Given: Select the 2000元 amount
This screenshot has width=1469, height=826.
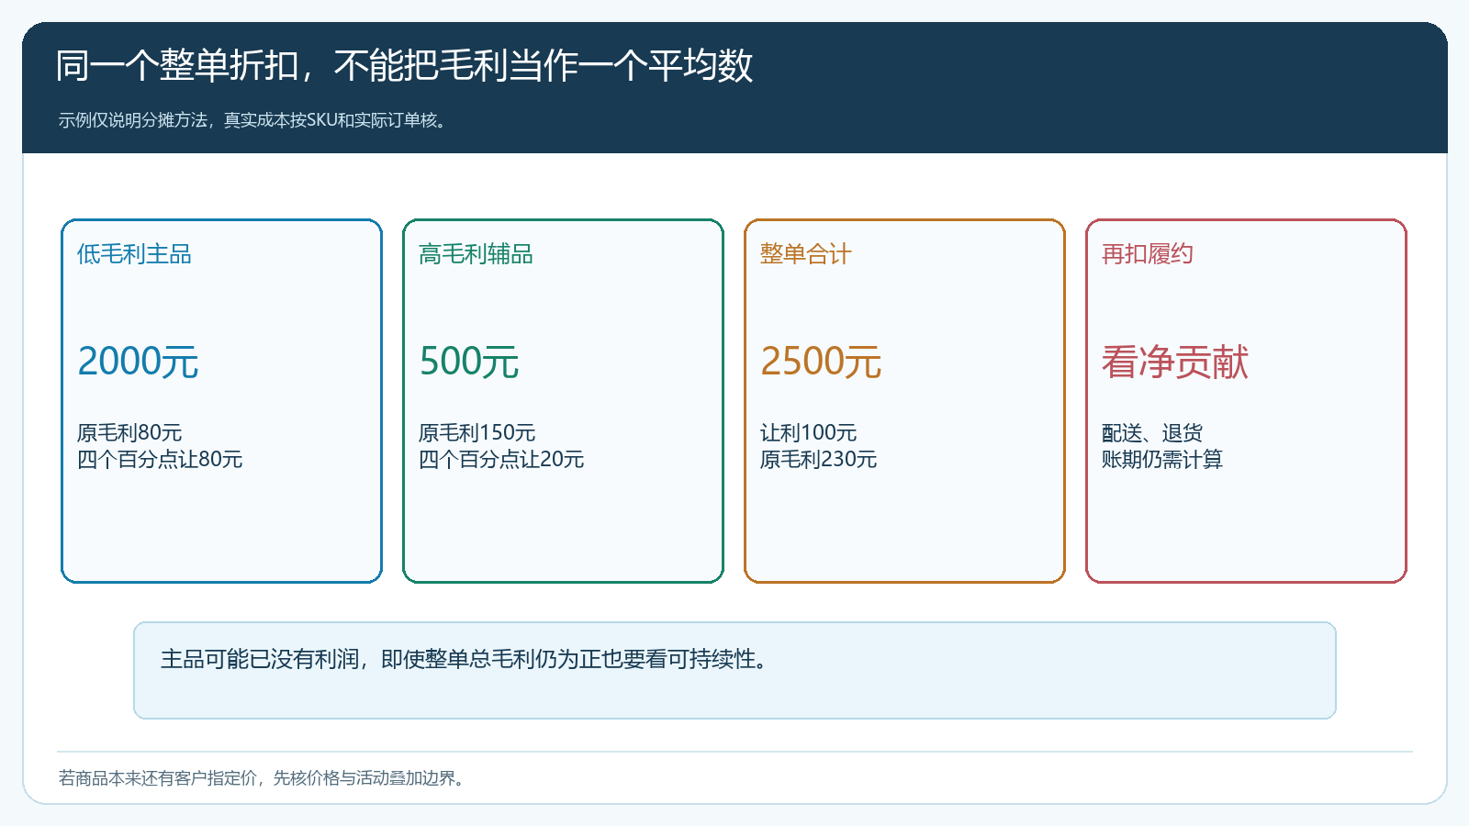Looking at the screenshot, I should coord(138,362).
